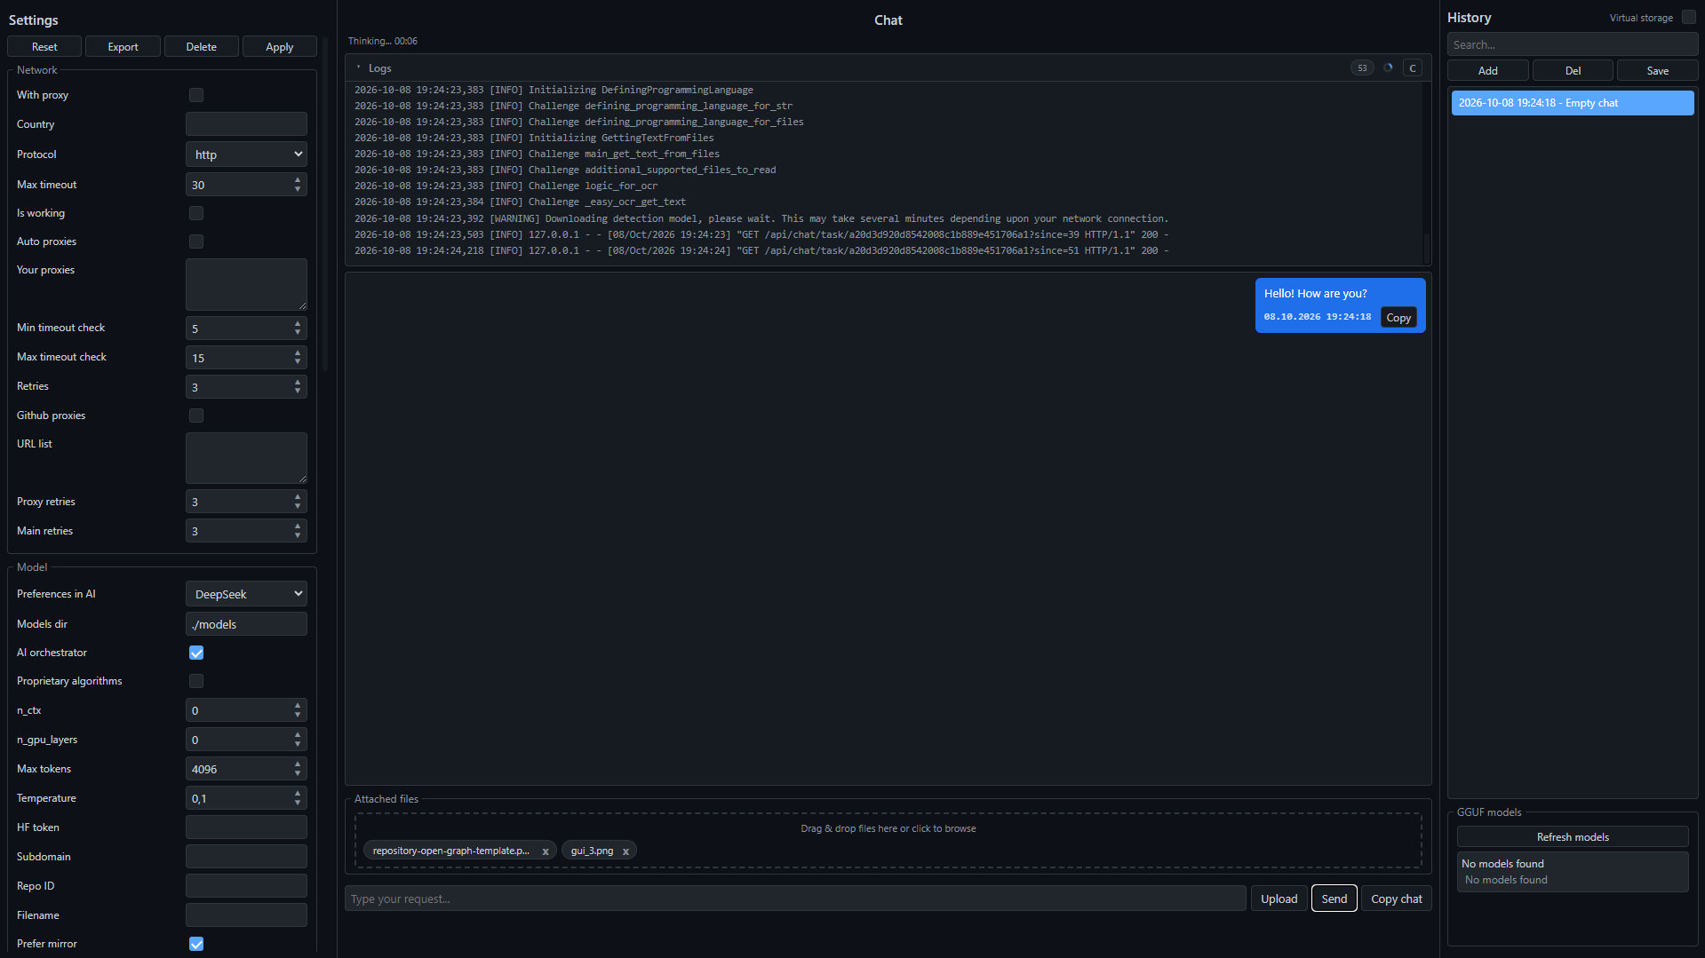Disable the AI orchestrator checkbox

(x=196, y=653)
